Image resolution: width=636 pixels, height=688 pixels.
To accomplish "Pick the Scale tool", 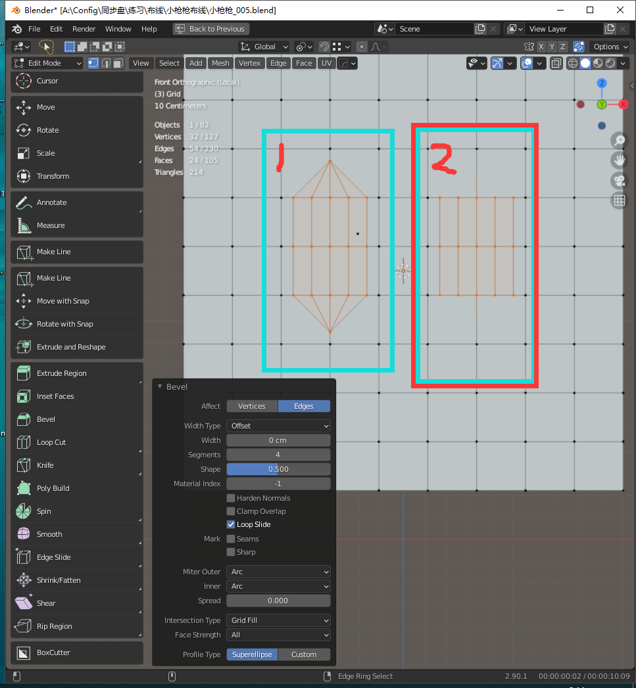I will click(x=77, y=153).
